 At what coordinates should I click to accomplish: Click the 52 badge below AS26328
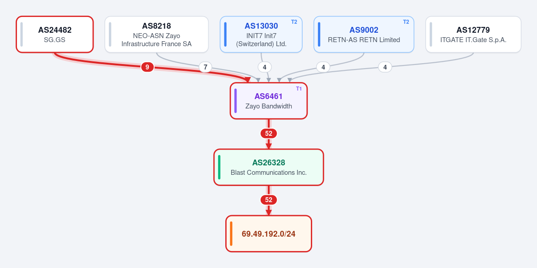269,200
